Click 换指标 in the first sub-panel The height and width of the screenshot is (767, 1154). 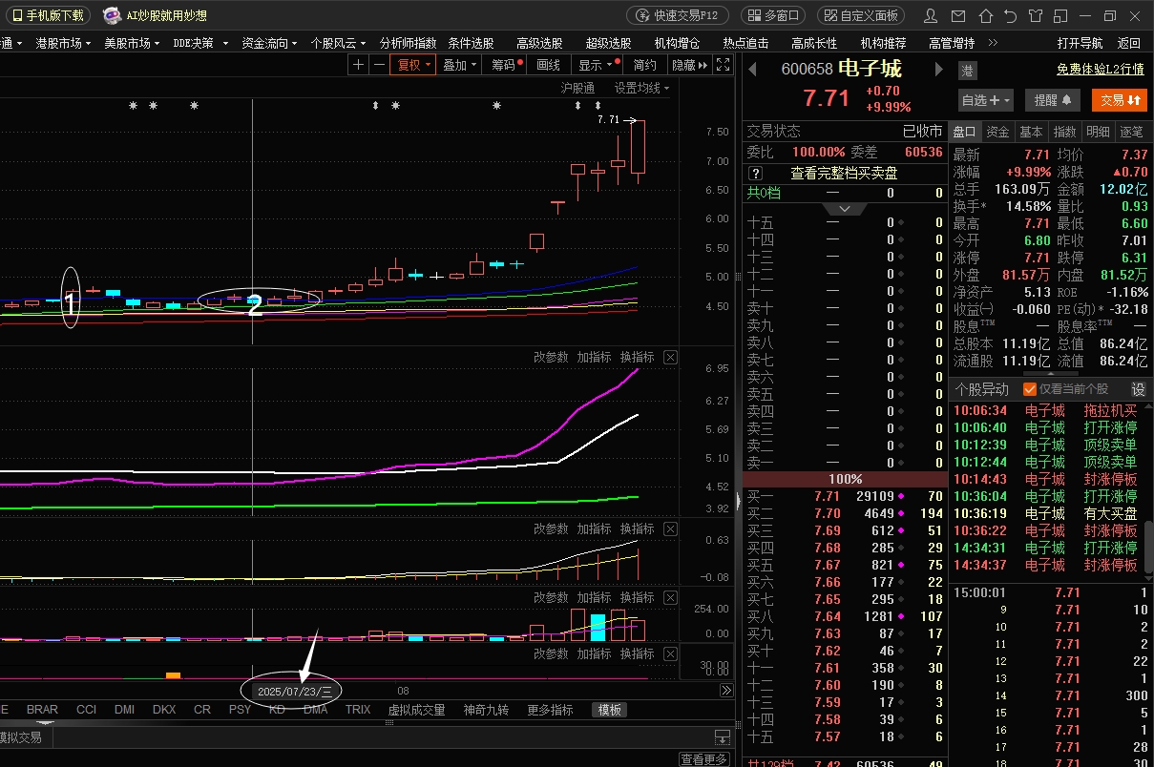pos(637,357)
